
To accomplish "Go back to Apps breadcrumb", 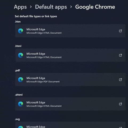I will (20, 7).
